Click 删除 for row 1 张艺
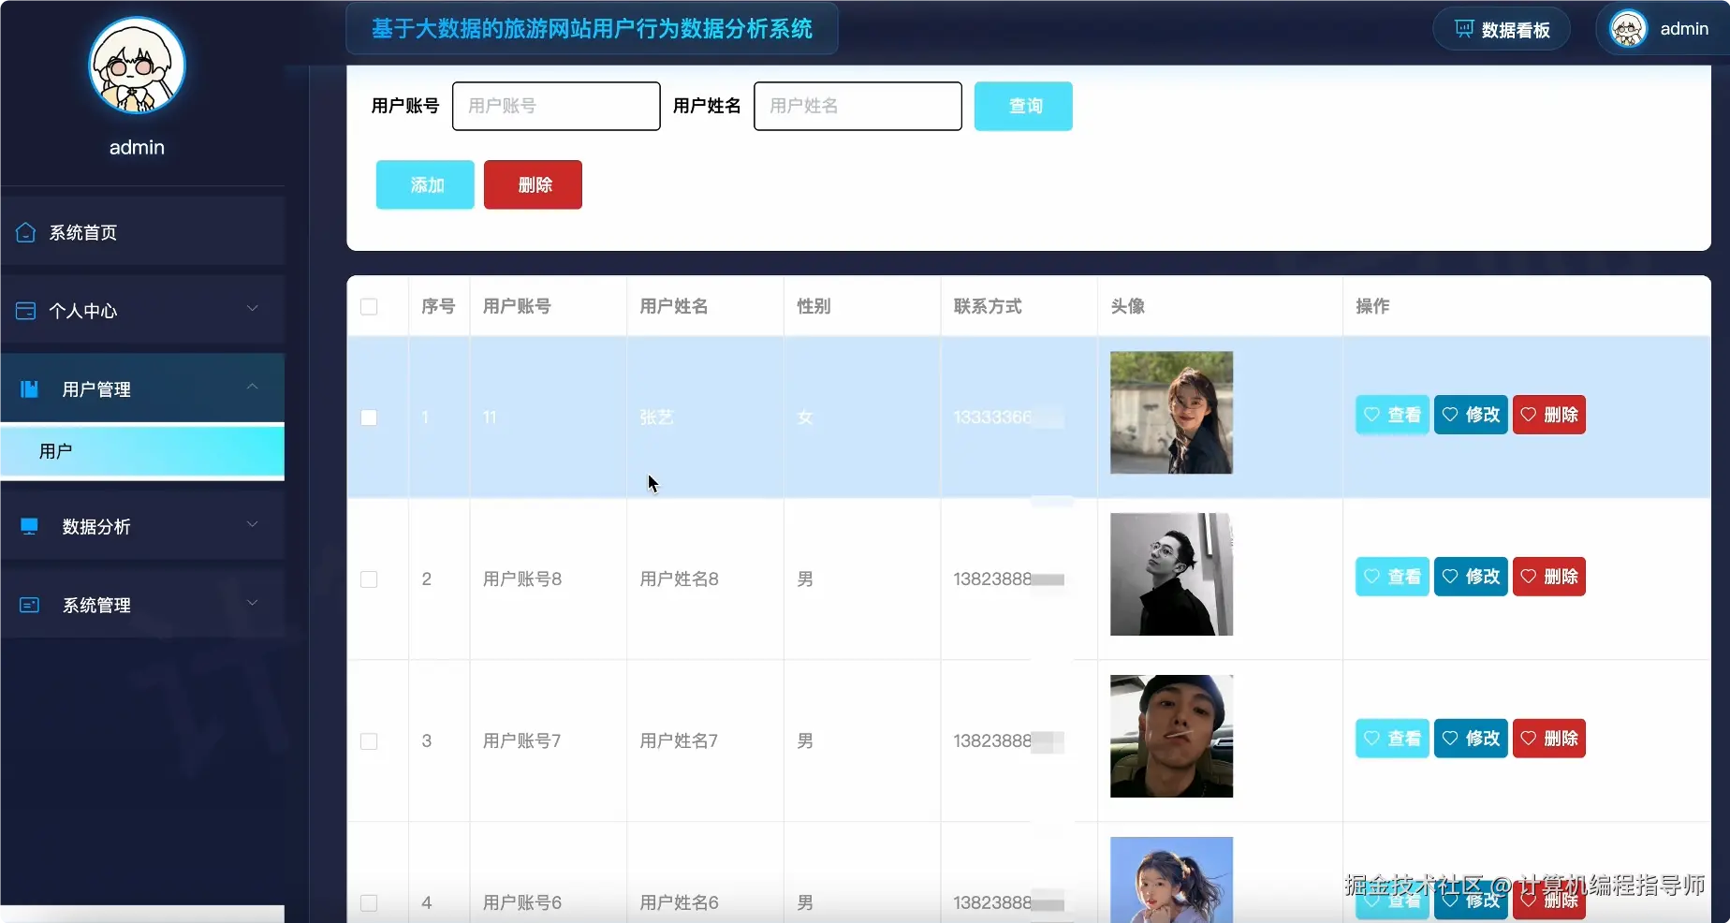 (1549, 415)
